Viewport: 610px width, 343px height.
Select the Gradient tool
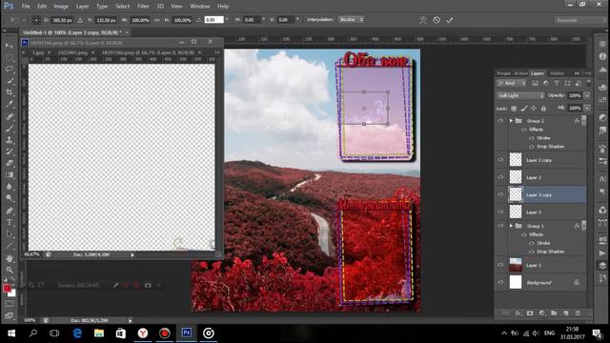10,175
